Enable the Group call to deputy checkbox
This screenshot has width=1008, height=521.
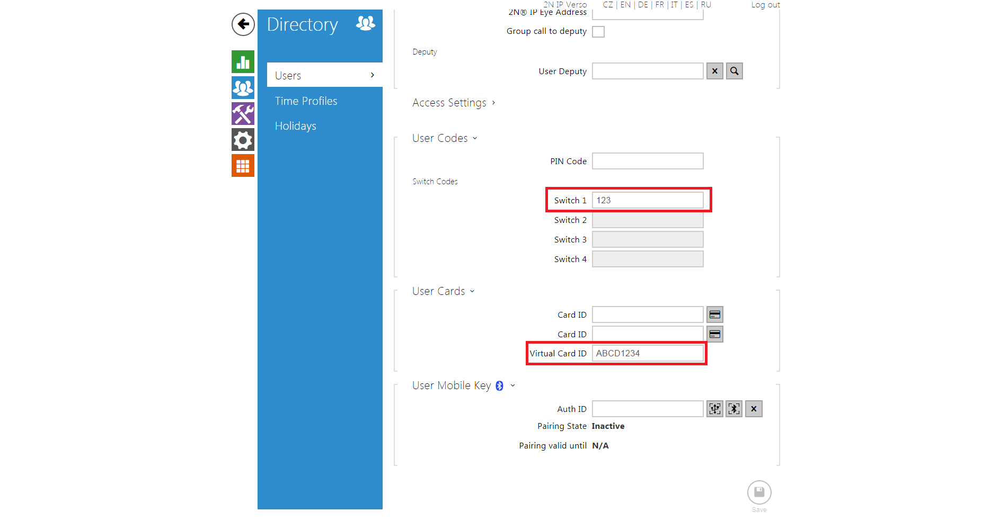[x=598, y=32]
